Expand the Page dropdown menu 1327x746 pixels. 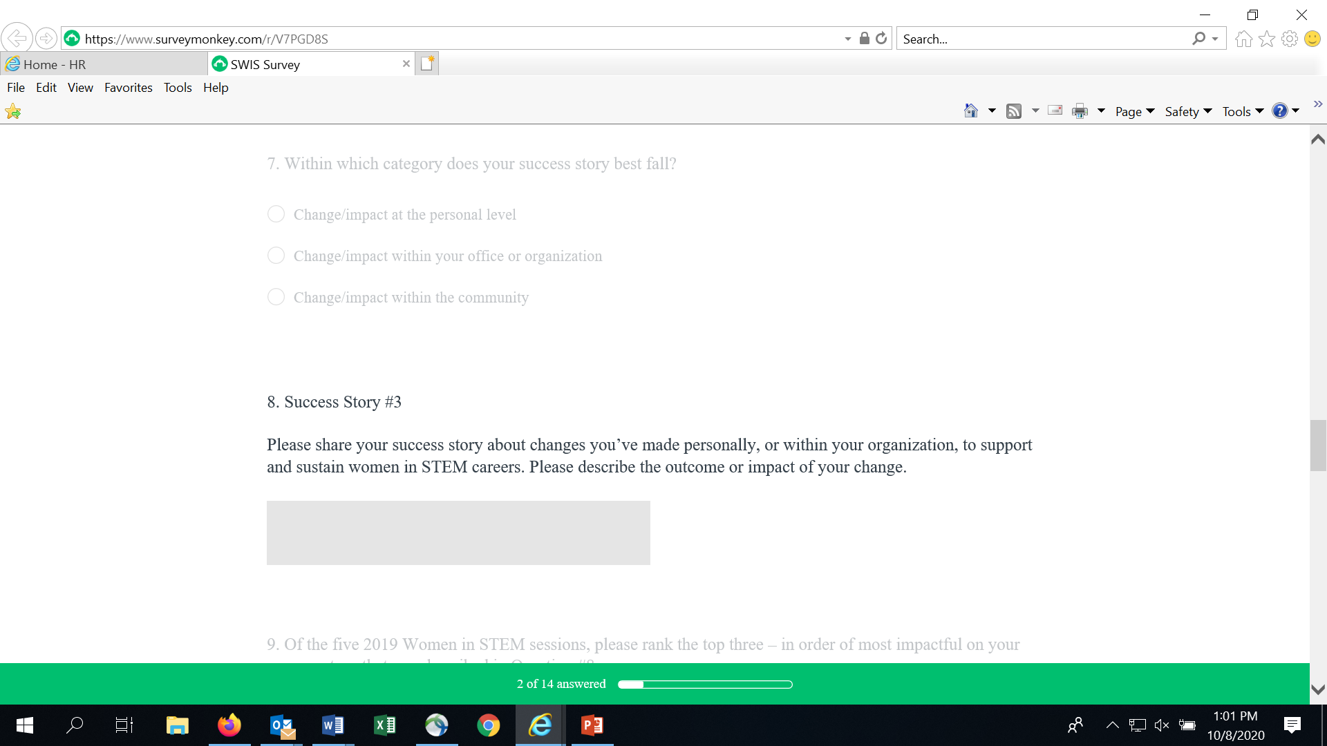(1134, 111)
